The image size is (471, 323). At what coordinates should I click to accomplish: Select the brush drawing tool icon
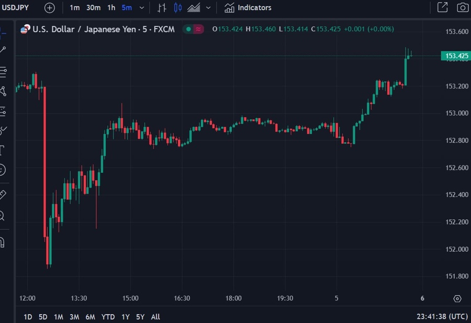3,130
